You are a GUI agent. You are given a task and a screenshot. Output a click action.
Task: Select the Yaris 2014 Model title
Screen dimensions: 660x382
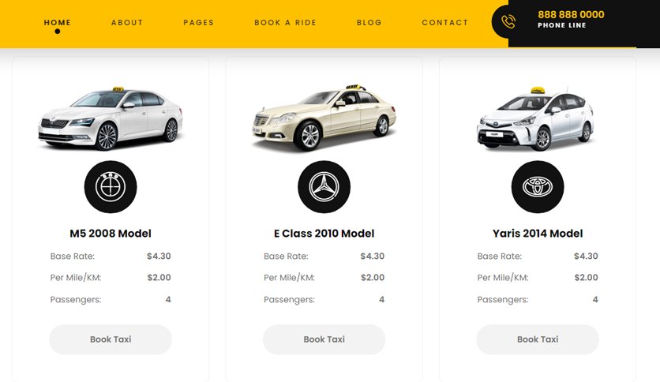click(538, 234)
